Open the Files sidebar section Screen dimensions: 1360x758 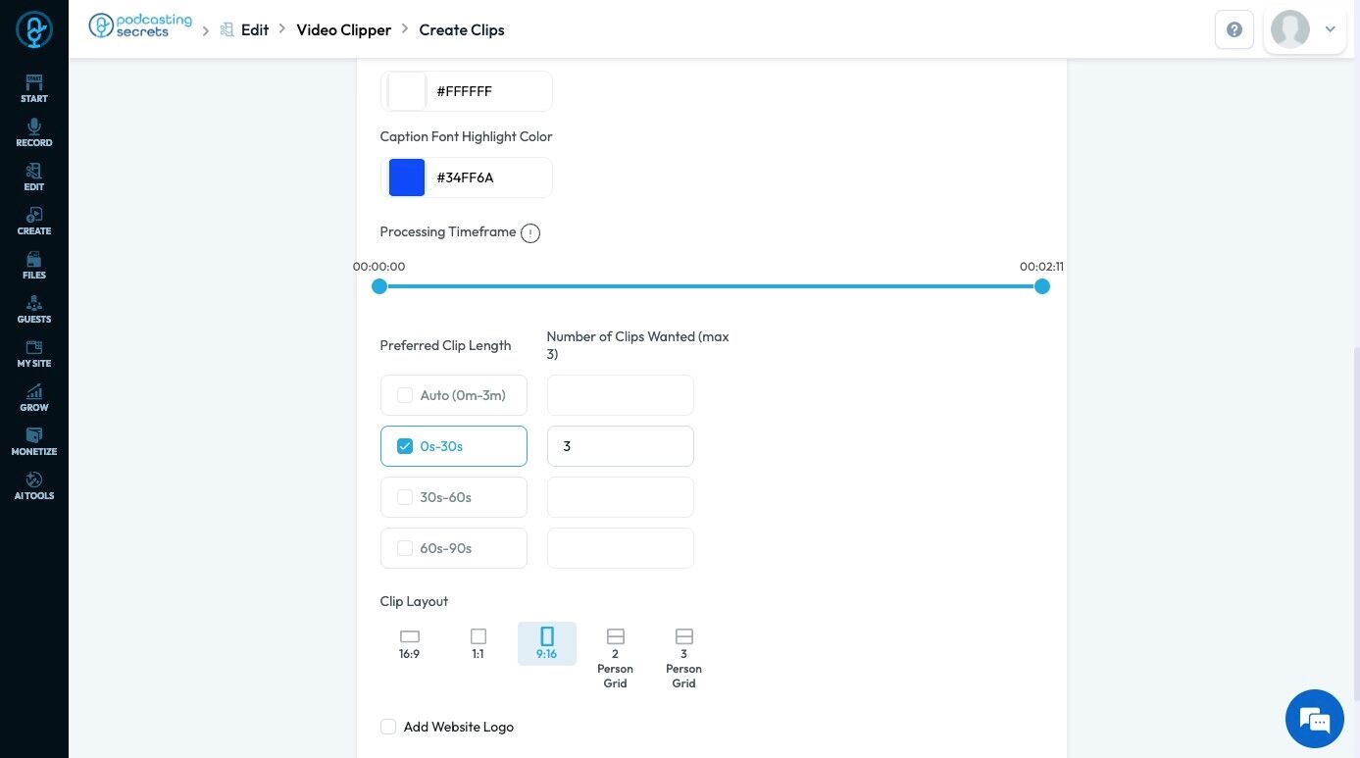(34, 265)
